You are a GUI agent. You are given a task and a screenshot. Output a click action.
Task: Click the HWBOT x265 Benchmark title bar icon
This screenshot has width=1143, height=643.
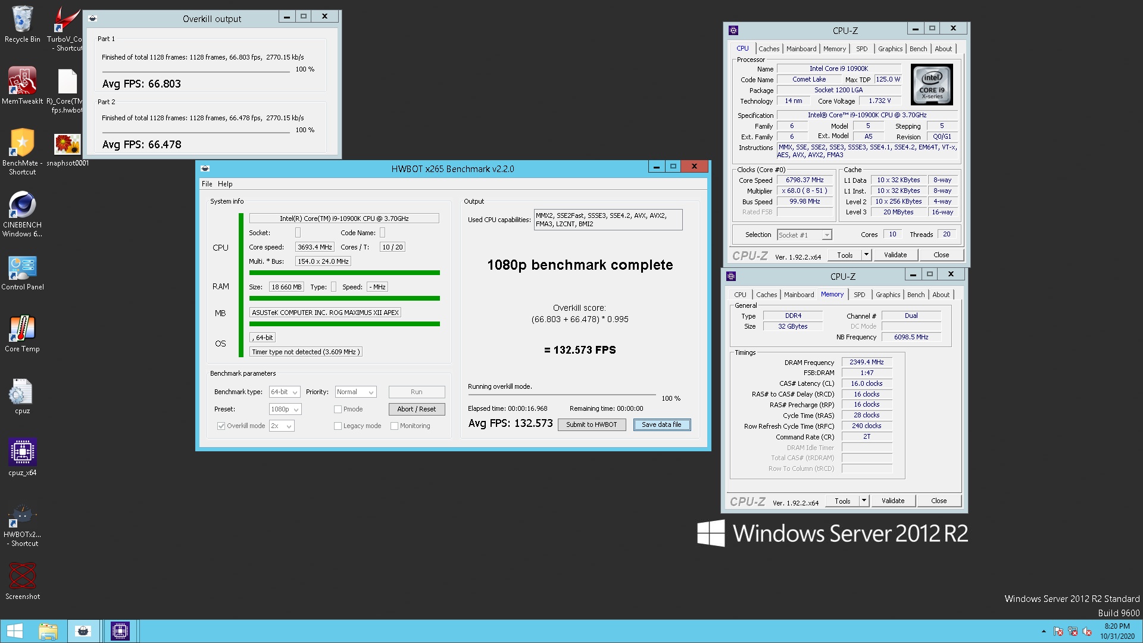(x=205, y=168)
